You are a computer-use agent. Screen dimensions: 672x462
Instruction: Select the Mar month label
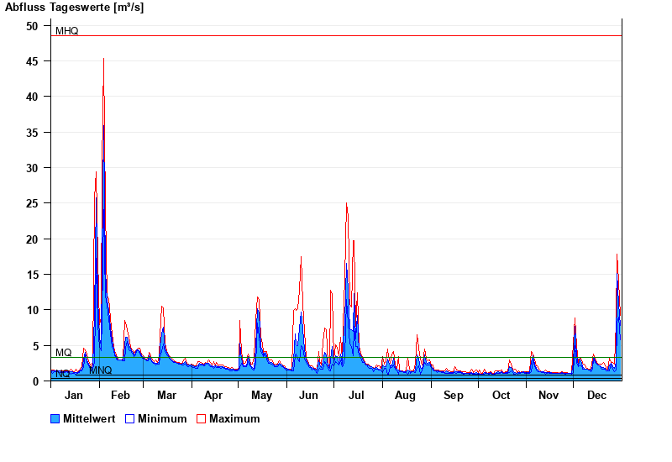tap(166, 396)
